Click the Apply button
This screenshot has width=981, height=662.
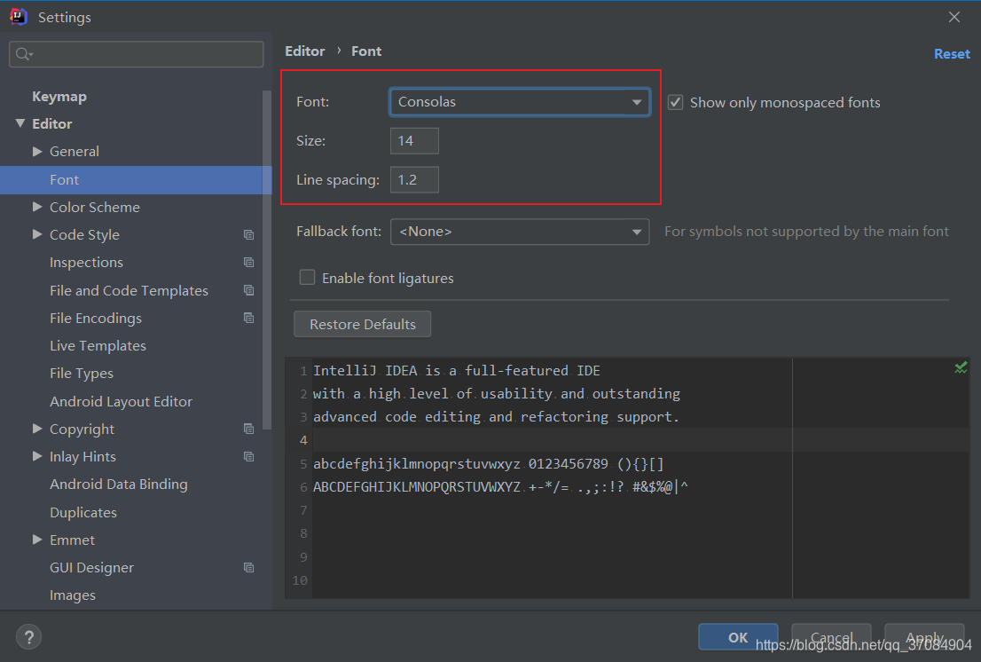point(925,637)
